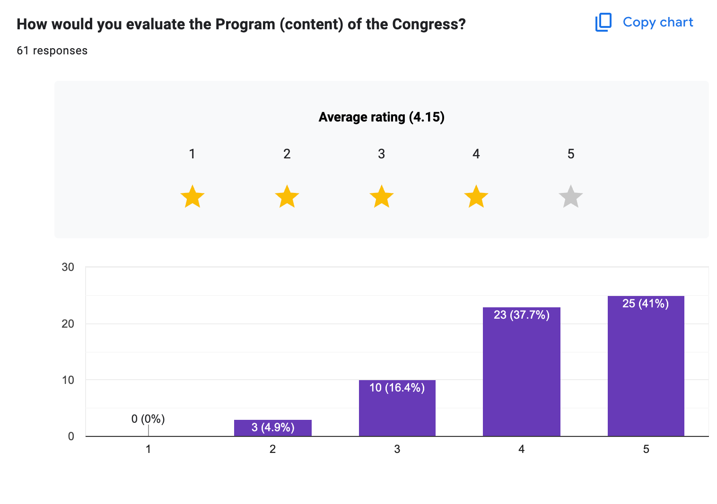Click the 61 responses text

52,51
